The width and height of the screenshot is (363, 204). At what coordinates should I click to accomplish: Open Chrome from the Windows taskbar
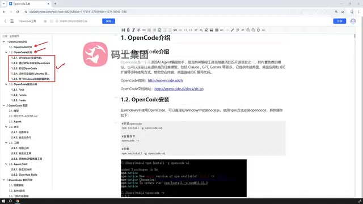pos(18,201)
